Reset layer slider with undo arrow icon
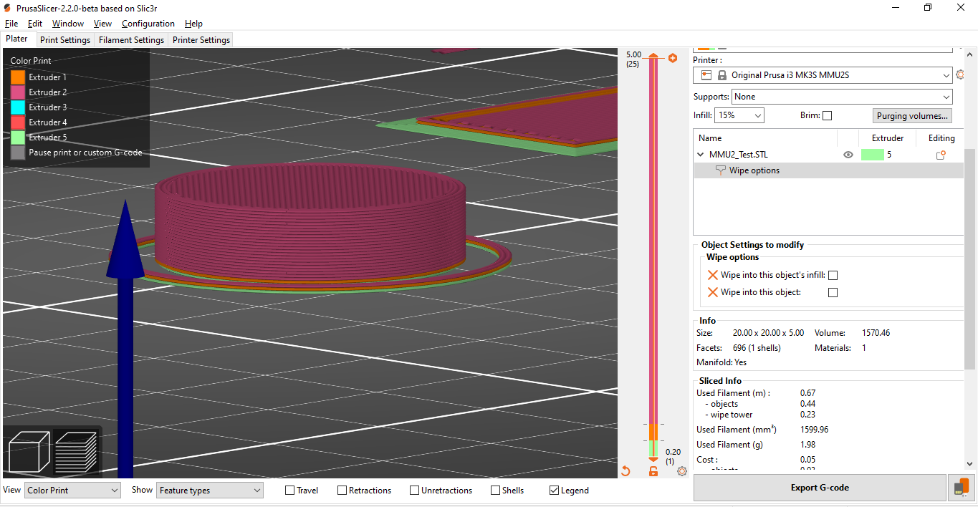The image size is (978, 507). [x=625, y=470]
